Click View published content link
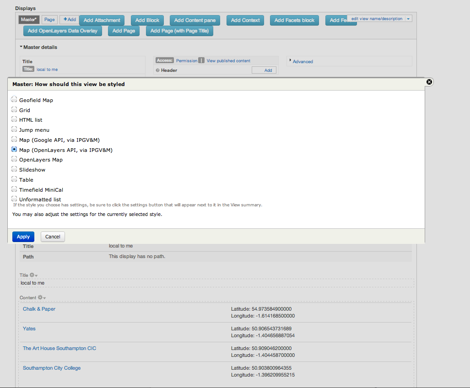The width and height of the screenshot is (470, 388). [228, 60]
